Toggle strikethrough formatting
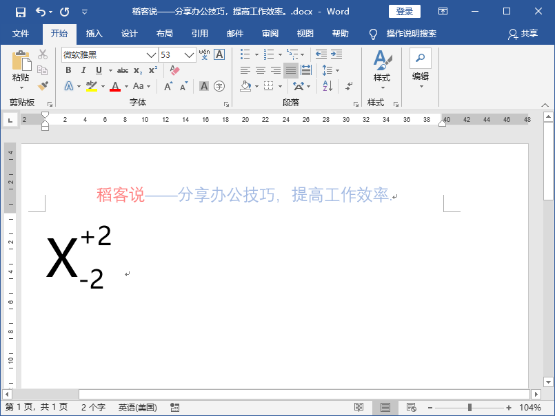This screenshot has height=416, width=555. (x=123, y=70)
